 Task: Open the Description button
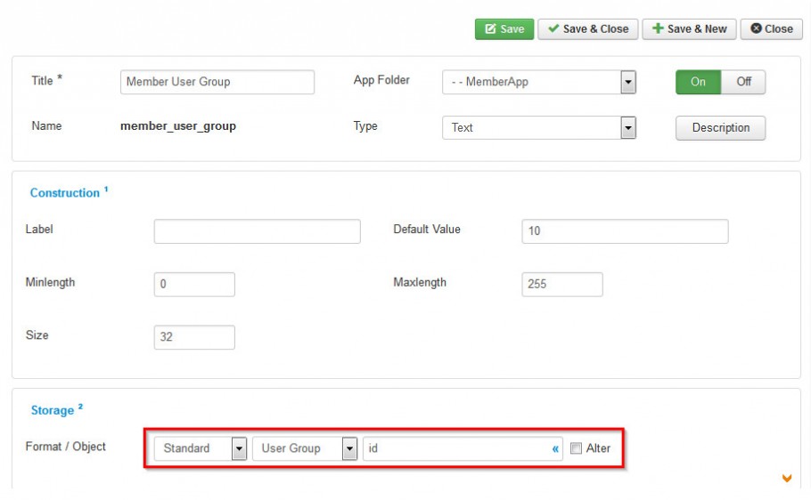coord(720,127)
